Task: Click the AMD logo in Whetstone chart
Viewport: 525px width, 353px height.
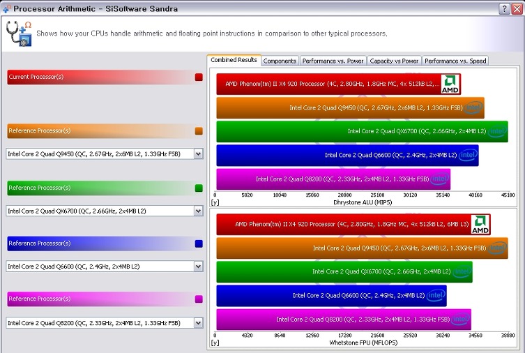Action: 480,225
